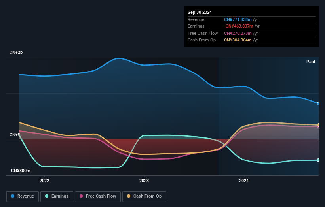
Task: Click the CN¥2b y-axis label
Action: tap(16, 52)
